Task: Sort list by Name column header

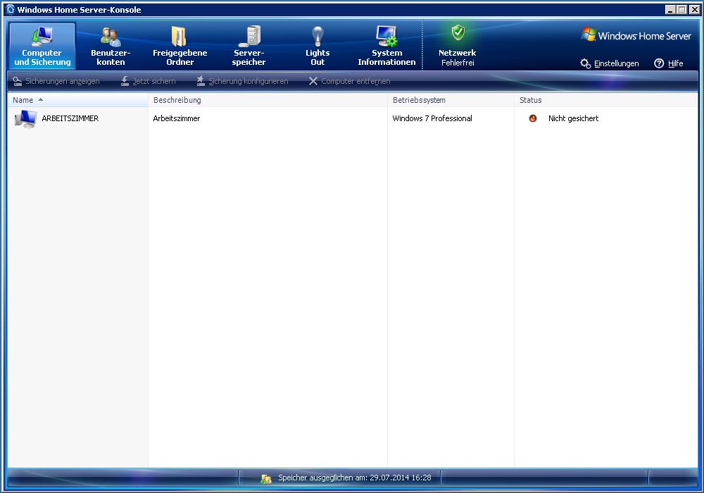Action: [x=77, y=100]
